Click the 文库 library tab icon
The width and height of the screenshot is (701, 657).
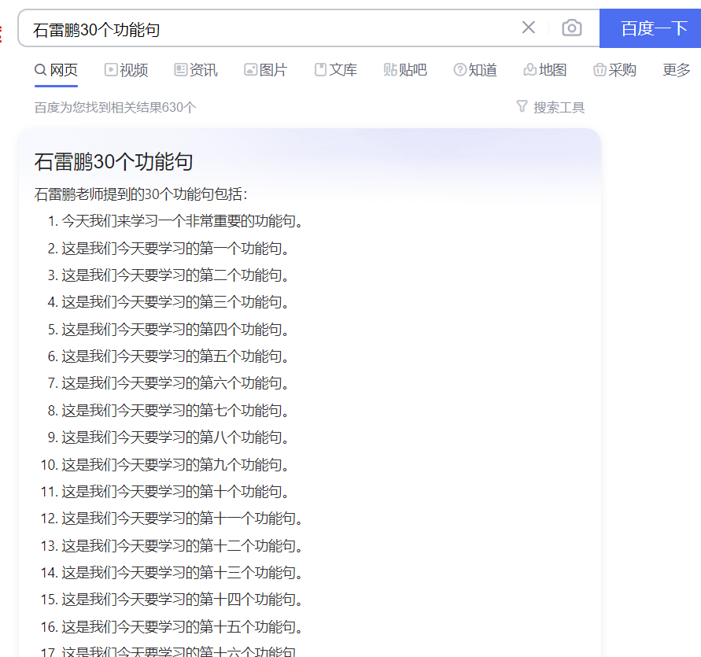[320, 70]
